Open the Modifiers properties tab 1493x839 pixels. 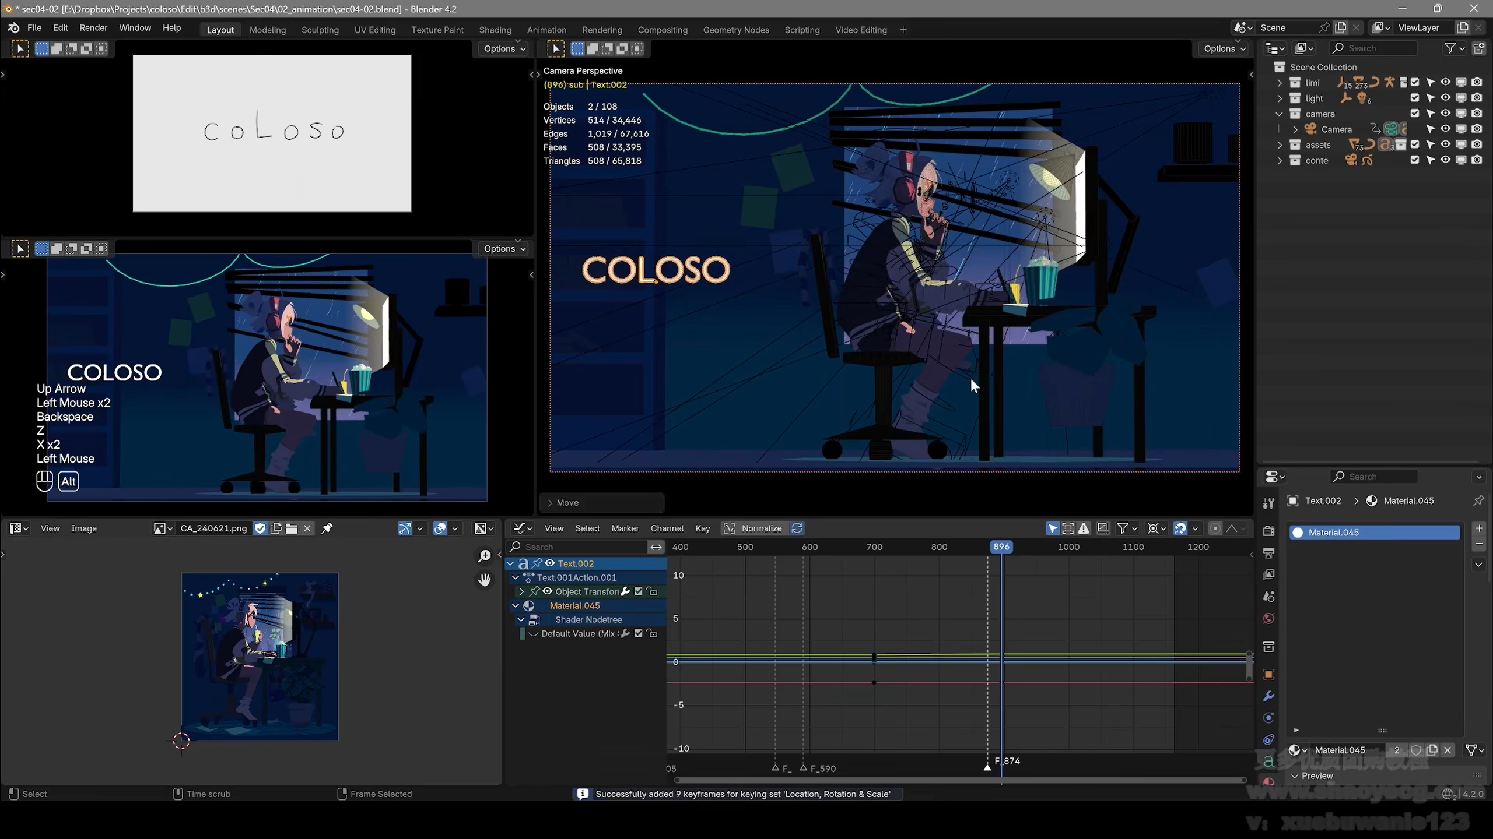[1268, 696]
